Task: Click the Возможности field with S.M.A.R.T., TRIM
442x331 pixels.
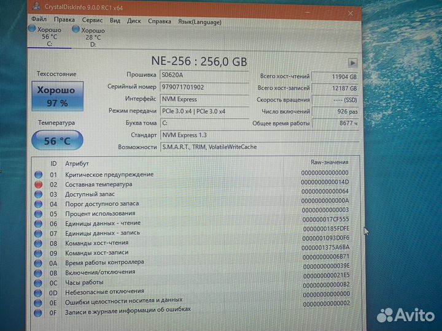Action: click(259, 147)
